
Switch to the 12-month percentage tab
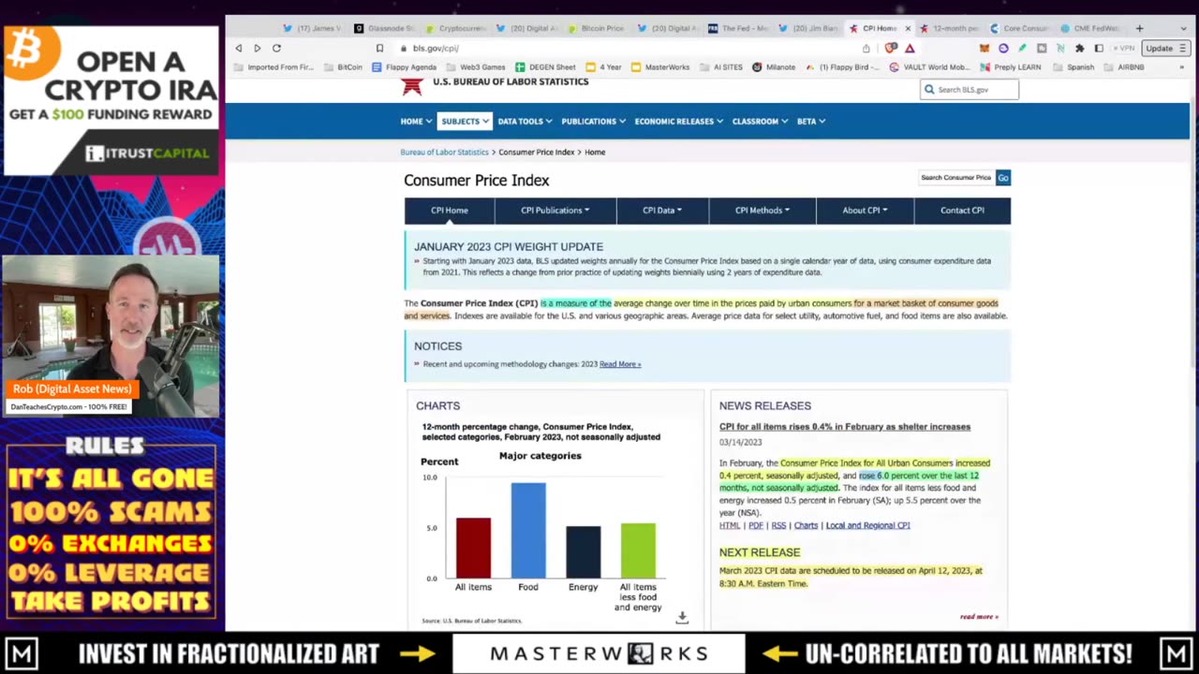tap(949, 29)
